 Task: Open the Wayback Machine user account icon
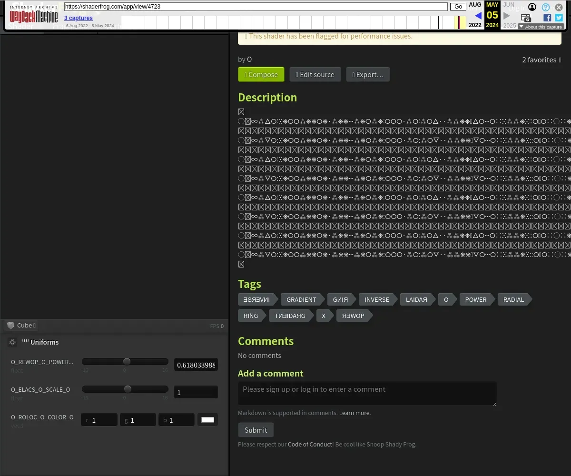point(532,7)
